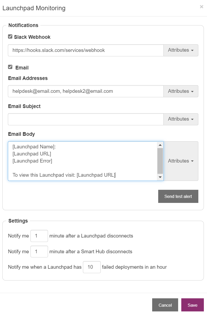Open the Attributes dropdown beside Slack webhook URL
This screenshot has width=207, height=313.
point(181,50)
